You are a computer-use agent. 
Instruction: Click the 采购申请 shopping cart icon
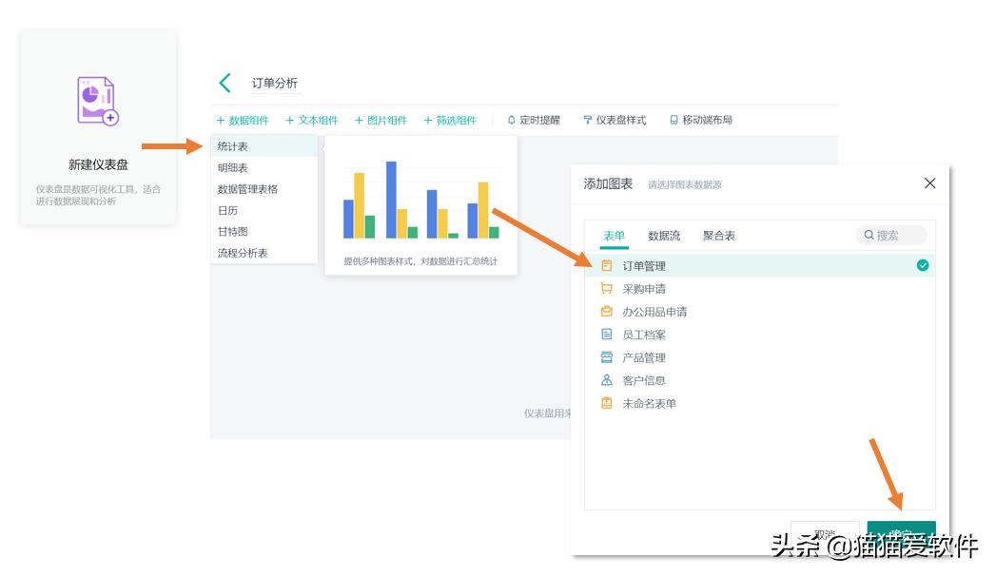607,289
